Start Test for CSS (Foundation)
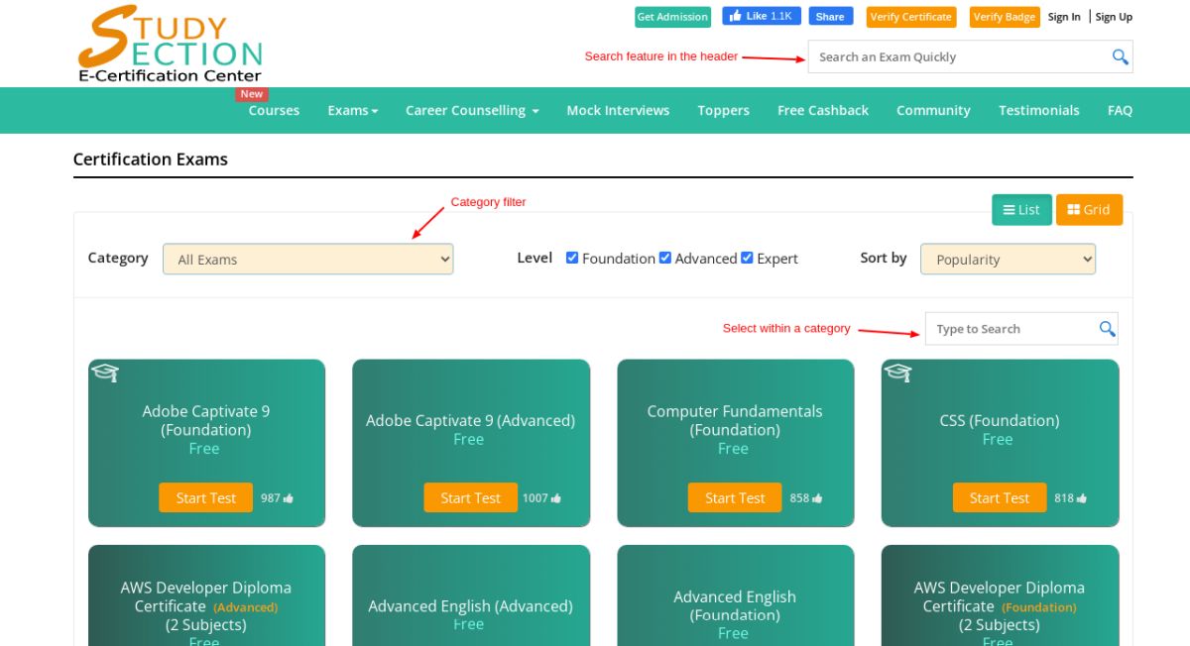 pyautogui.click(x=1000, y=497)
